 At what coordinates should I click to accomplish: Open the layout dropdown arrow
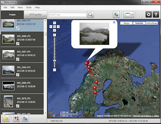coord(132,15)
